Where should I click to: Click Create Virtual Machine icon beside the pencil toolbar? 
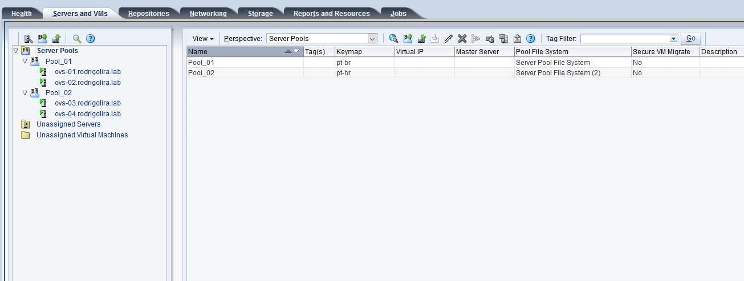coord(421,39)
